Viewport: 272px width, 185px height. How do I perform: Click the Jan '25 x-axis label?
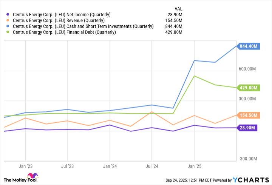194,166
